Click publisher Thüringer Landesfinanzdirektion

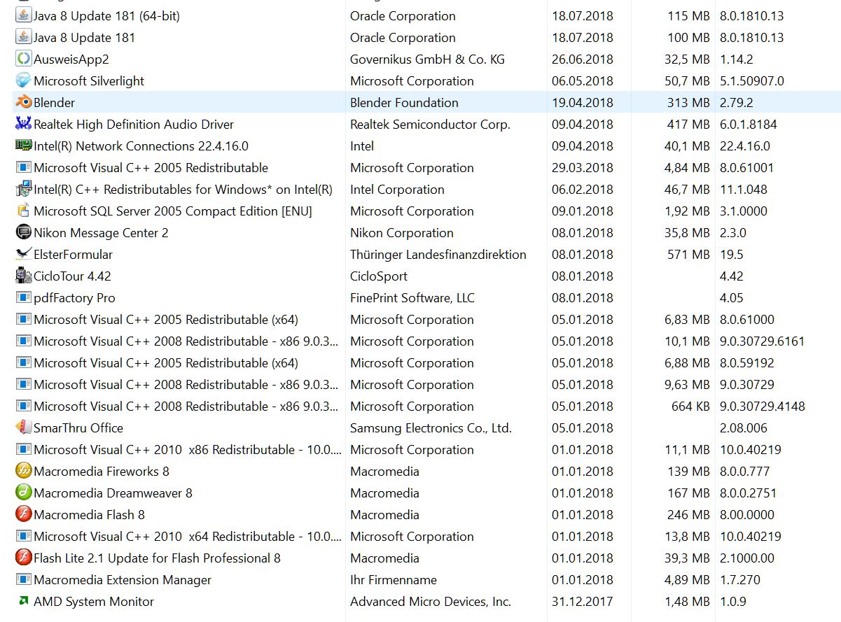tap(438, 254)
